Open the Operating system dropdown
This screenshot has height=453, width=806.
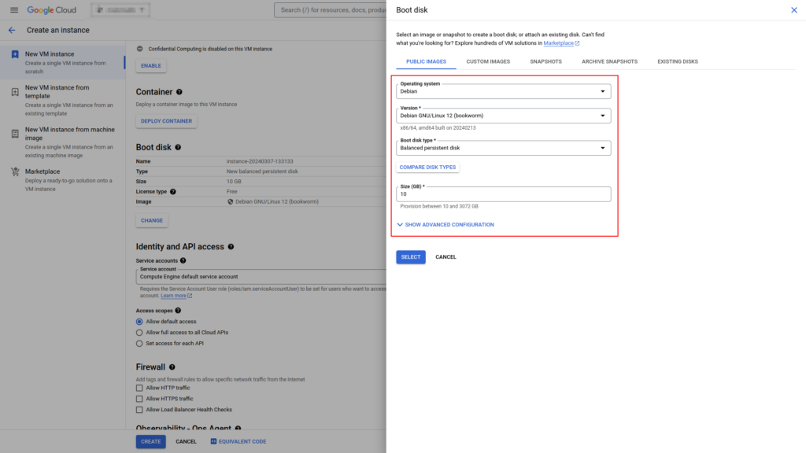pos(504,91)
